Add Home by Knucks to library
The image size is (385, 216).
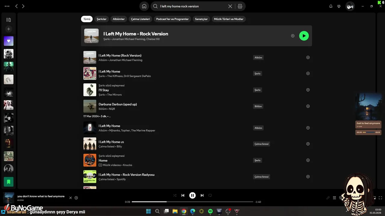click(x=308, y=160)
